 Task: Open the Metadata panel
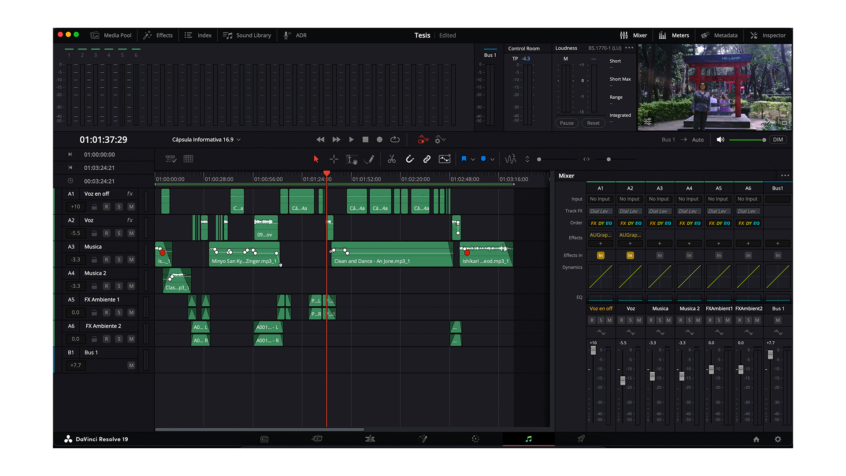point(719,35)
